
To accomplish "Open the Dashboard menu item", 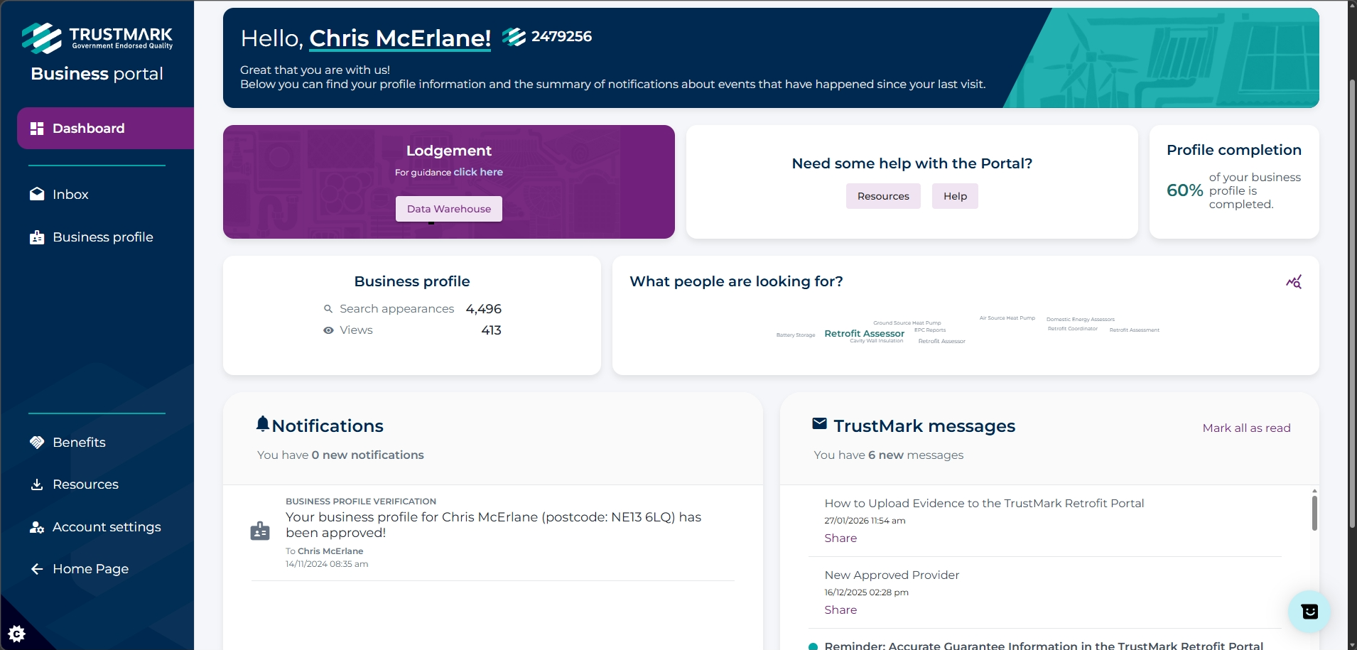I will [x=105, y=129].
